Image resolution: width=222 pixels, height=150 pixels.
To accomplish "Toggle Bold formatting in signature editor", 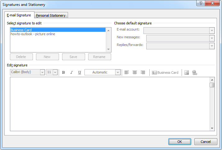I will pyautogui.click(x=63, y=72).
